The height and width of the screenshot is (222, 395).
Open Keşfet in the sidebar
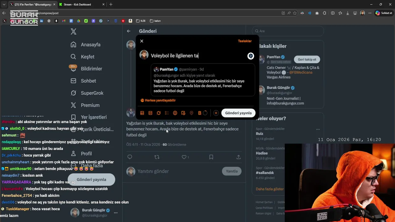[x=82, y=57]
